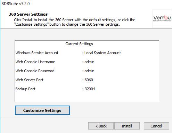Image resolution: width=172 pixels, height=133 pixels.
Task: Click the BDRSuite v5.2.0 window title
Action: point(16,4)
